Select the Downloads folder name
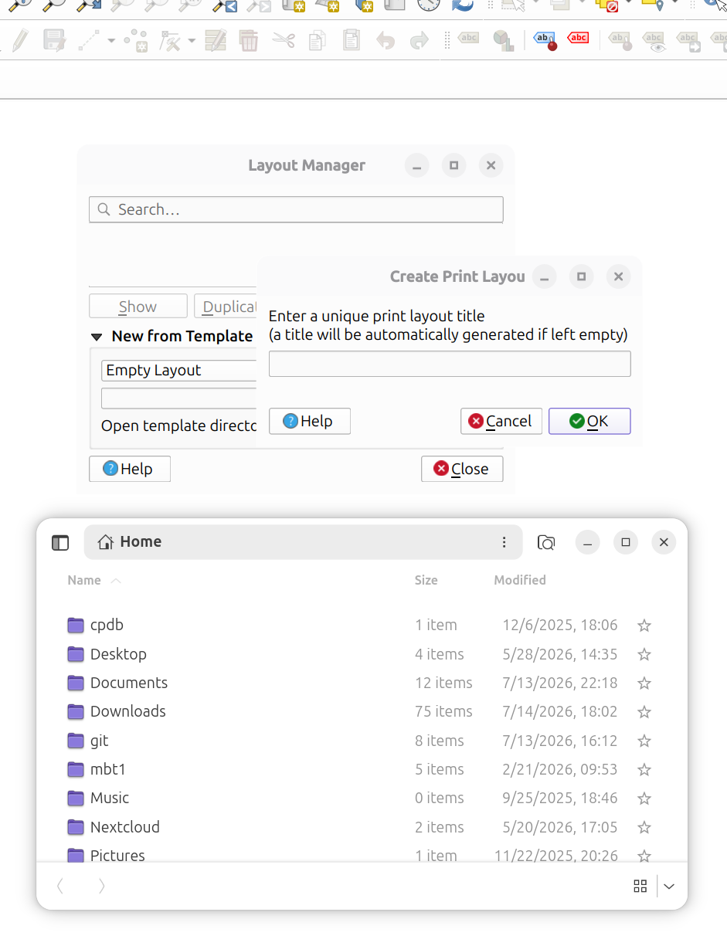Image resolution: width=727 pixels, height=936 pixels. 128,711
